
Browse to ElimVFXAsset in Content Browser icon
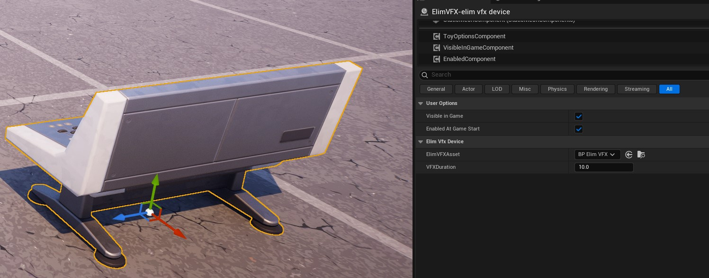641,155
